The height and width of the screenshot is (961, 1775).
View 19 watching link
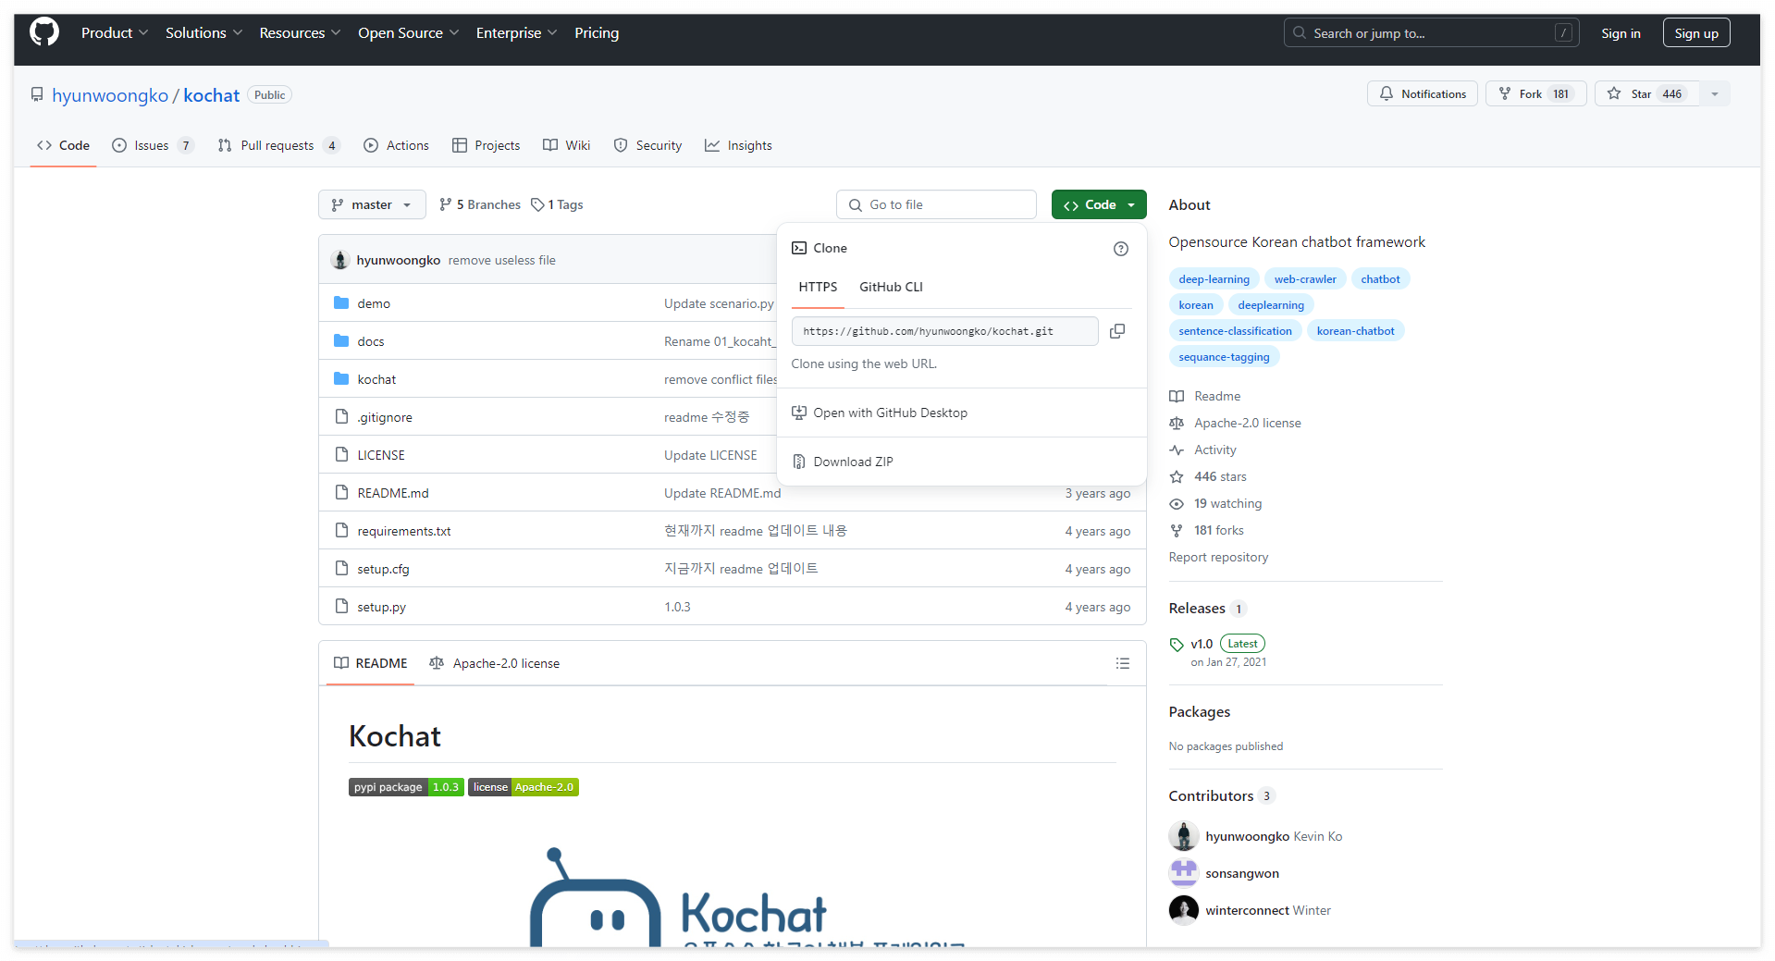(x=1227, y=503)
